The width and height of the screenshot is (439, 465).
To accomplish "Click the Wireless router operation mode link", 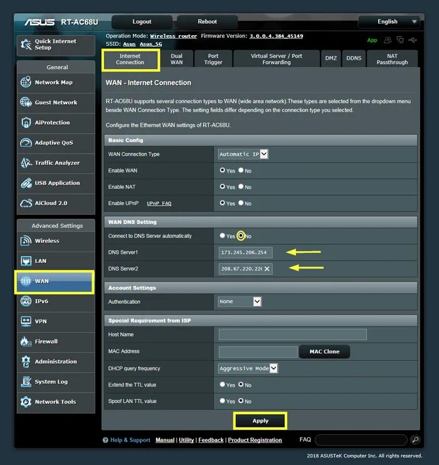I will 174,36.
